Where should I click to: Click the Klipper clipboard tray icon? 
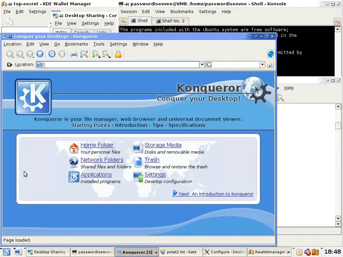click(299, 252)
